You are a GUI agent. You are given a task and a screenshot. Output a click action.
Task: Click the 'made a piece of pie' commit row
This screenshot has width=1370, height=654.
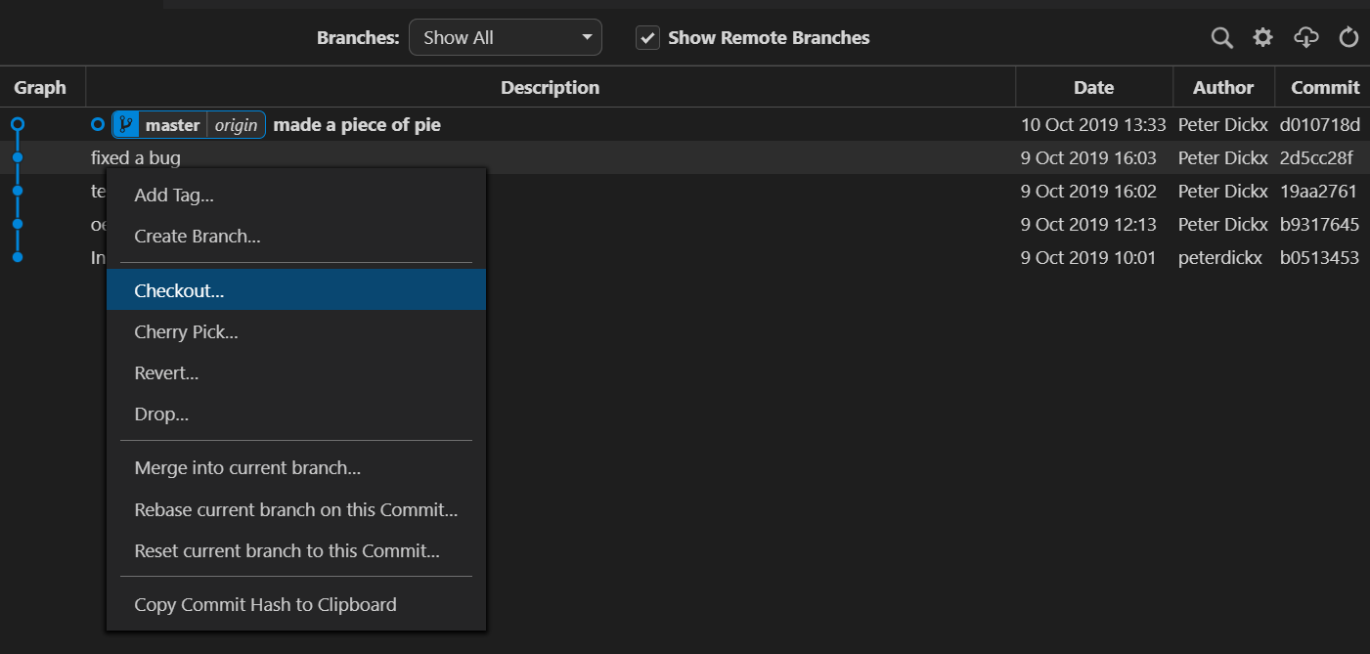[357, 124]
